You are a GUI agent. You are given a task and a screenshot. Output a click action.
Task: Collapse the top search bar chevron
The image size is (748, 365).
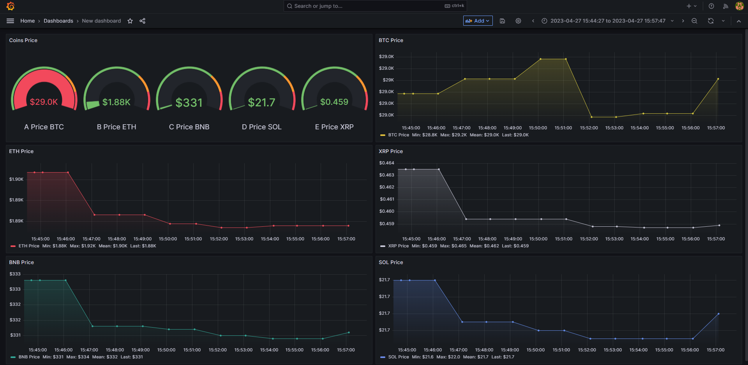pos(739,21)
